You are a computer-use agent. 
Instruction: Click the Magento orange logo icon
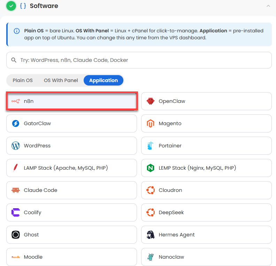151,123
